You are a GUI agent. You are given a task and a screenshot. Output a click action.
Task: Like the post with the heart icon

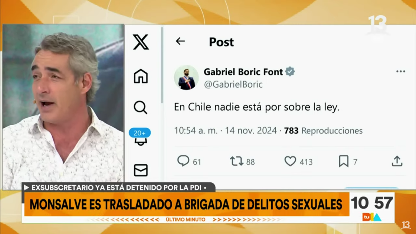pyautogui.click(x=290, y=161)
